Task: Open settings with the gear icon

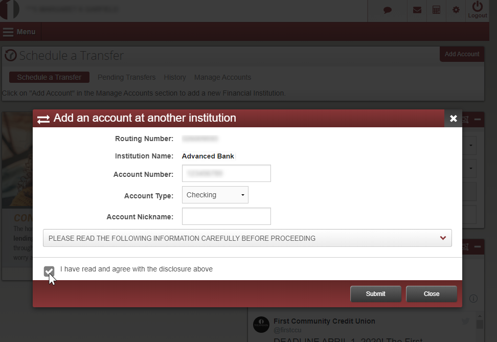Action: pos(456,10)
